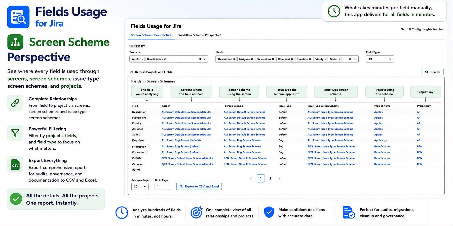Click the Complete Relationships link icon
The width and height of the screenshot is (453, 226).
(15, 103)
